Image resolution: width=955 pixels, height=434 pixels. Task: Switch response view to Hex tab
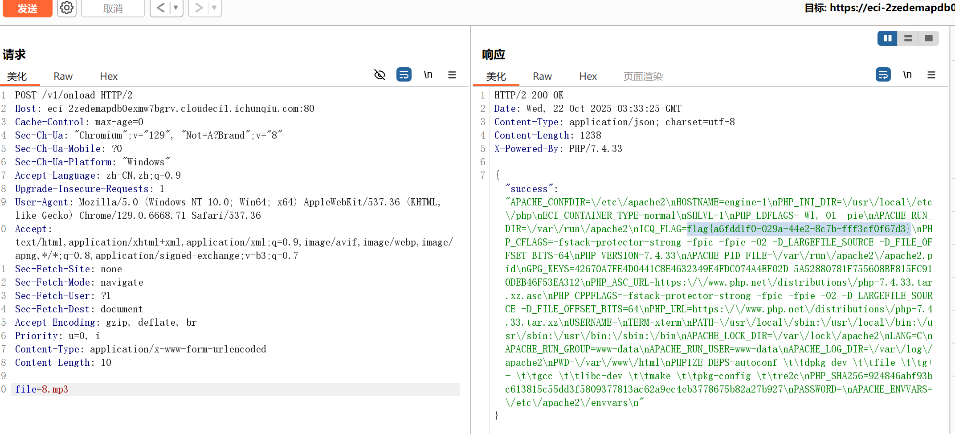coord(588,76)
